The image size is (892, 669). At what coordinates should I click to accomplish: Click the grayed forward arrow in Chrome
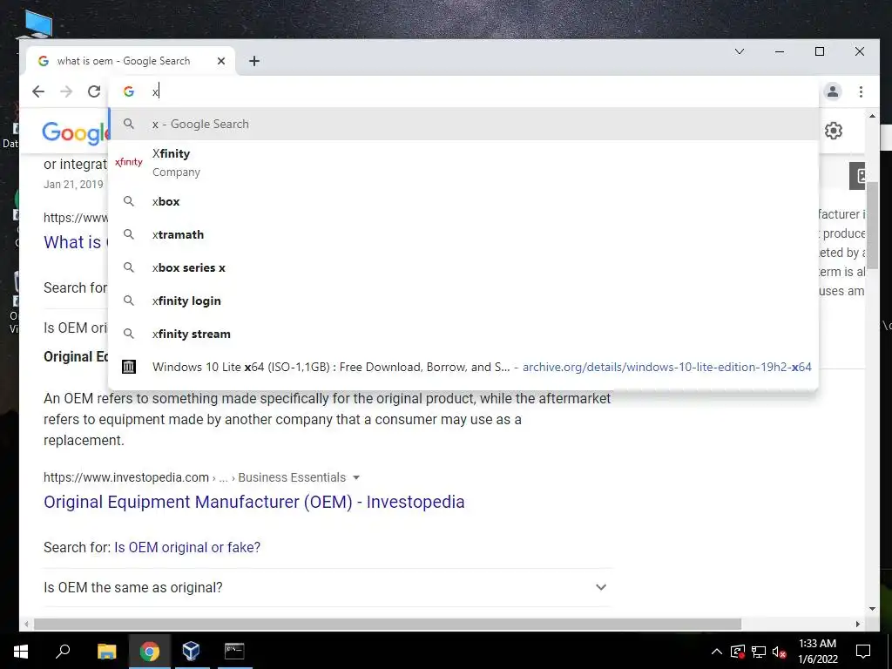tap(66, 91)
